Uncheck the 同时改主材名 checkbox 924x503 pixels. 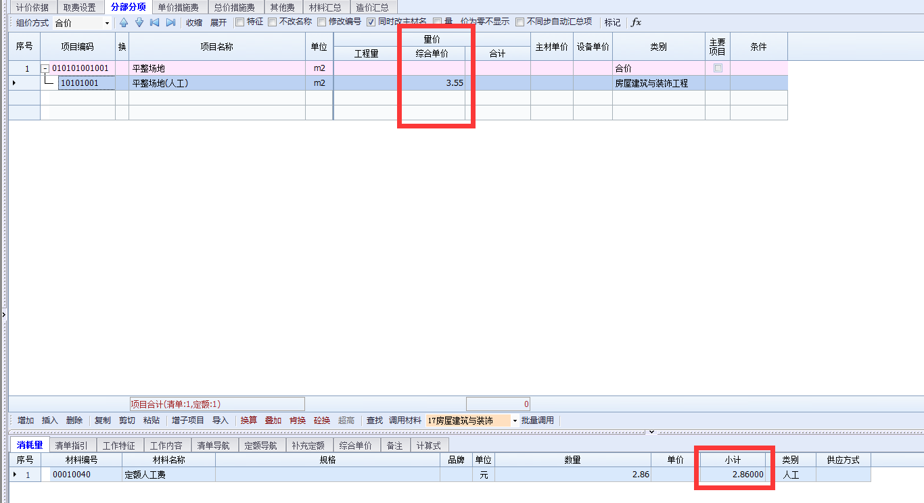371,22
